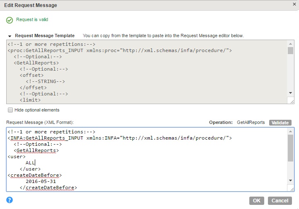The image size is (299, 209).
Task: Click the request editor scroll up arrow
Action: click(290, 131)
